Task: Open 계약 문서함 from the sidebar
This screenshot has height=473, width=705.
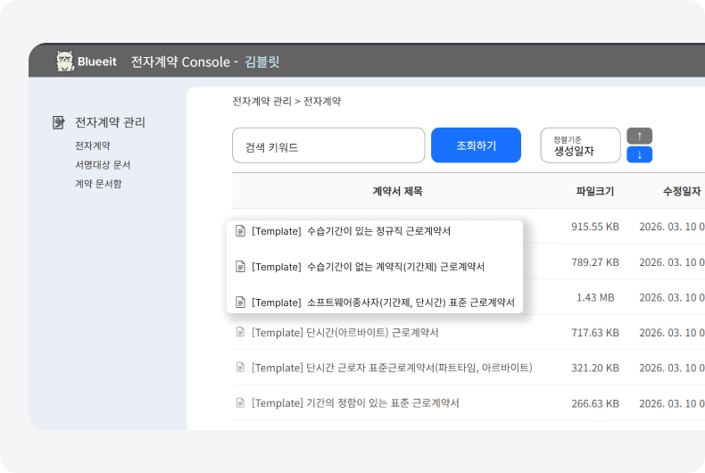Action: pos(98,184)
